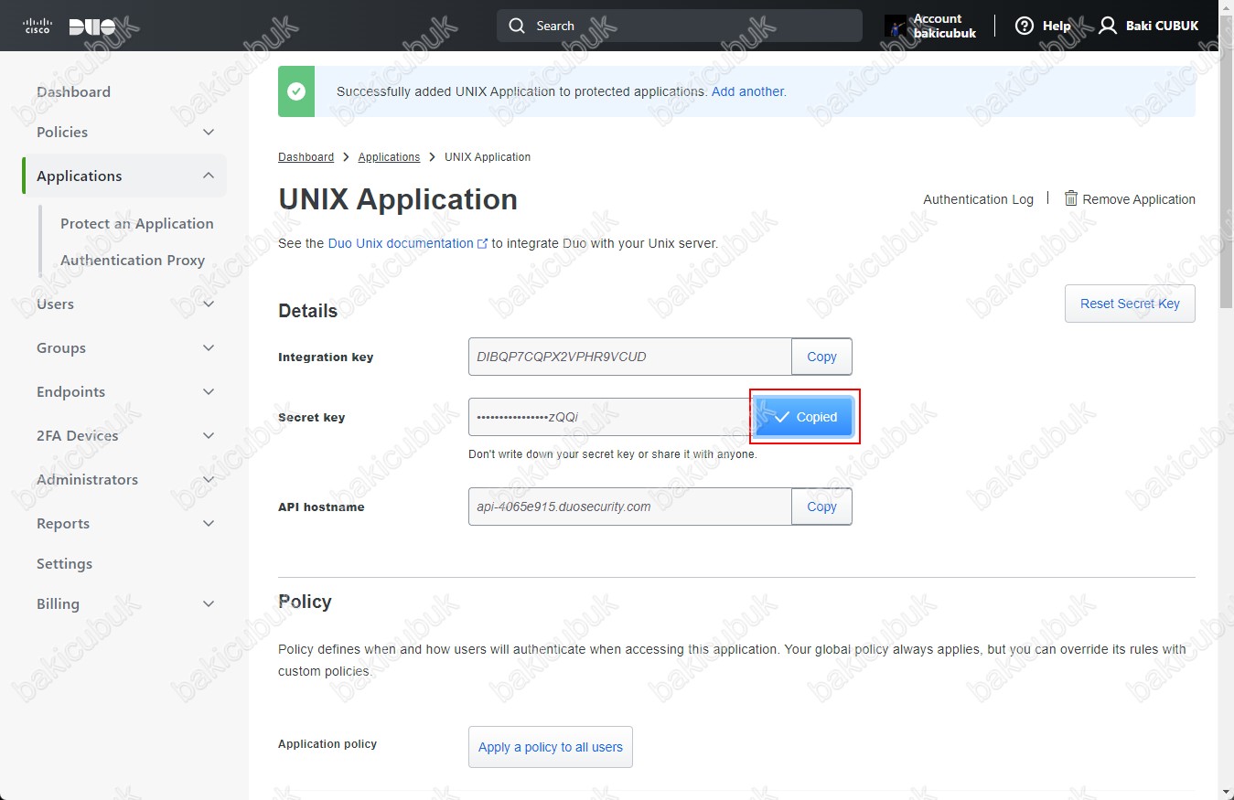Viewport: 1234px width, 800px height.
Task: Expand the Reports menu chevron
Action: pyautogui.click(x=209, y=524)
